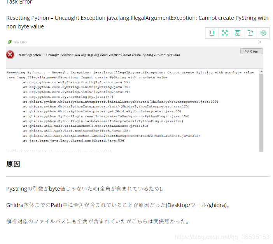
Task: Click the share export icon
Action: pos(250,33)
